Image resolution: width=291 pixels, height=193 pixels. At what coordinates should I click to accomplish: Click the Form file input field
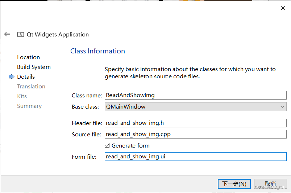(x=196, y=157)
